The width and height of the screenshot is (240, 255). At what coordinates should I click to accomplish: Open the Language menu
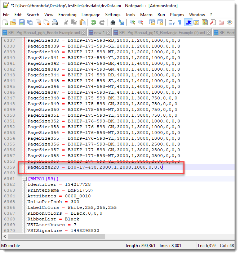click(91, 15)
